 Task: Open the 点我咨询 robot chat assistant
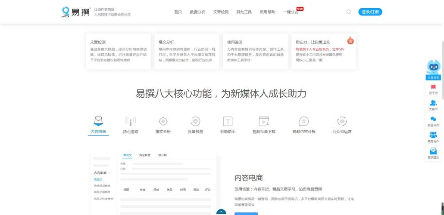(x=433, y=70)
